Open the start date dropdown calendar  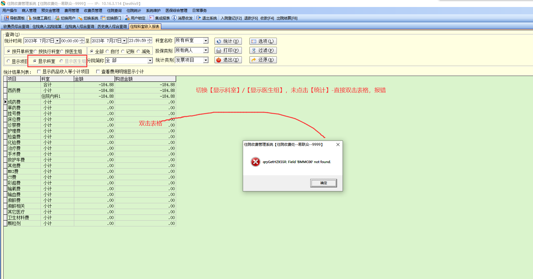[57, 41]
